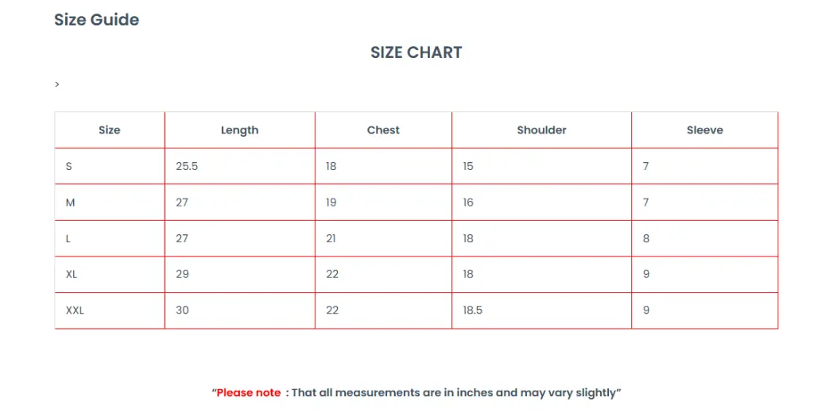
Task: Select the Size column header
Action: coord(110,130)
